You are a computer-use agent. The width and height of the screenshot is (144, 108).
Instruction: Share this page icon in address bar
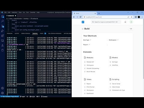[x=128, y=17]
